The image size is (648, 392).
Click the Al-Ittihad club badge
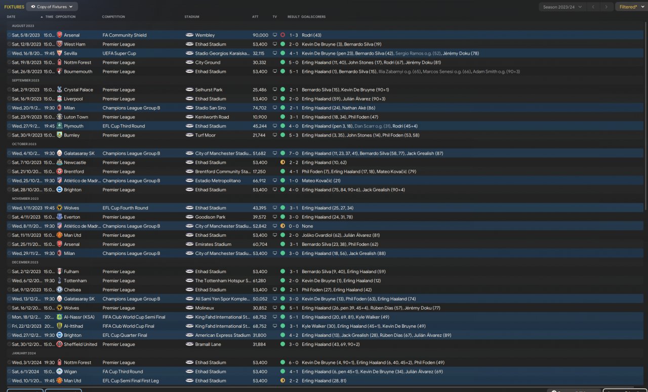[59, 327]
